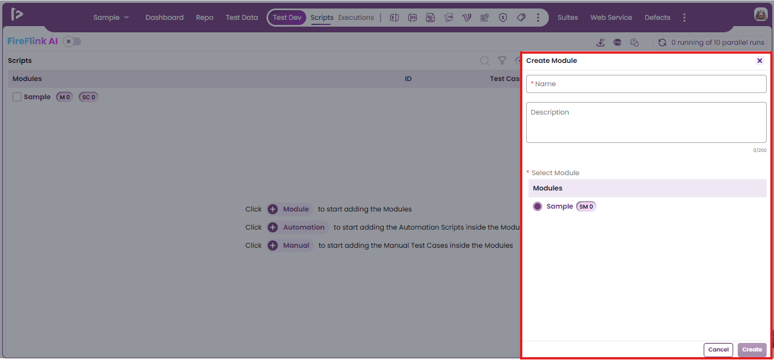The width and height of the screenshot is (774, 360).
Task: Click the M 0 badge beside Sample
Action: [65, 97]
